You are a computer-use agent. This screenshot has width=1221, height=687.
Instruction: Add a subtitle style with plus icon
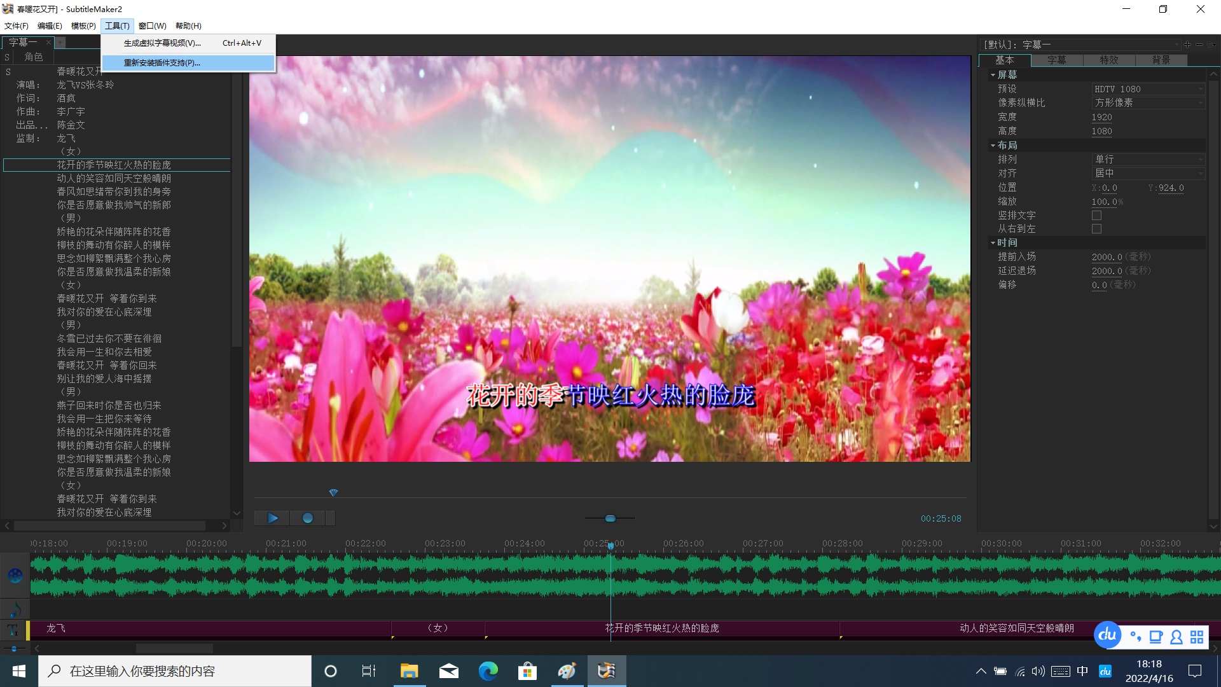[x=1187, y=45]
